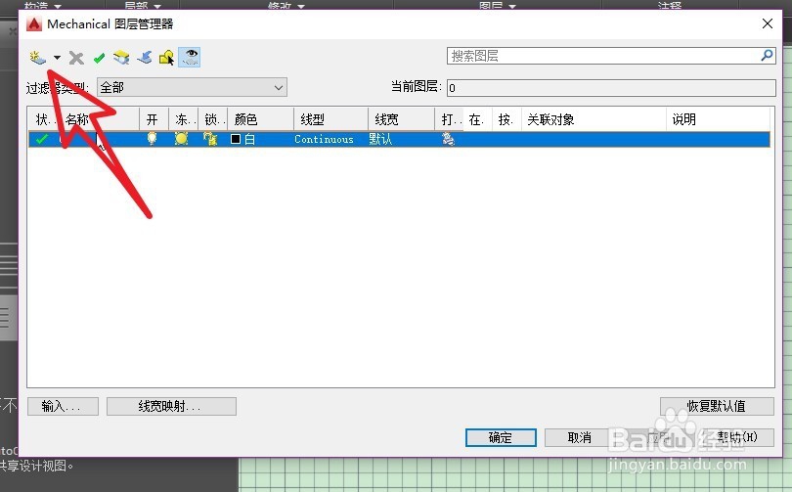Viewport: 792px width, 492px height.
Task: Click the 说明 column header
Action: [719, 119]
